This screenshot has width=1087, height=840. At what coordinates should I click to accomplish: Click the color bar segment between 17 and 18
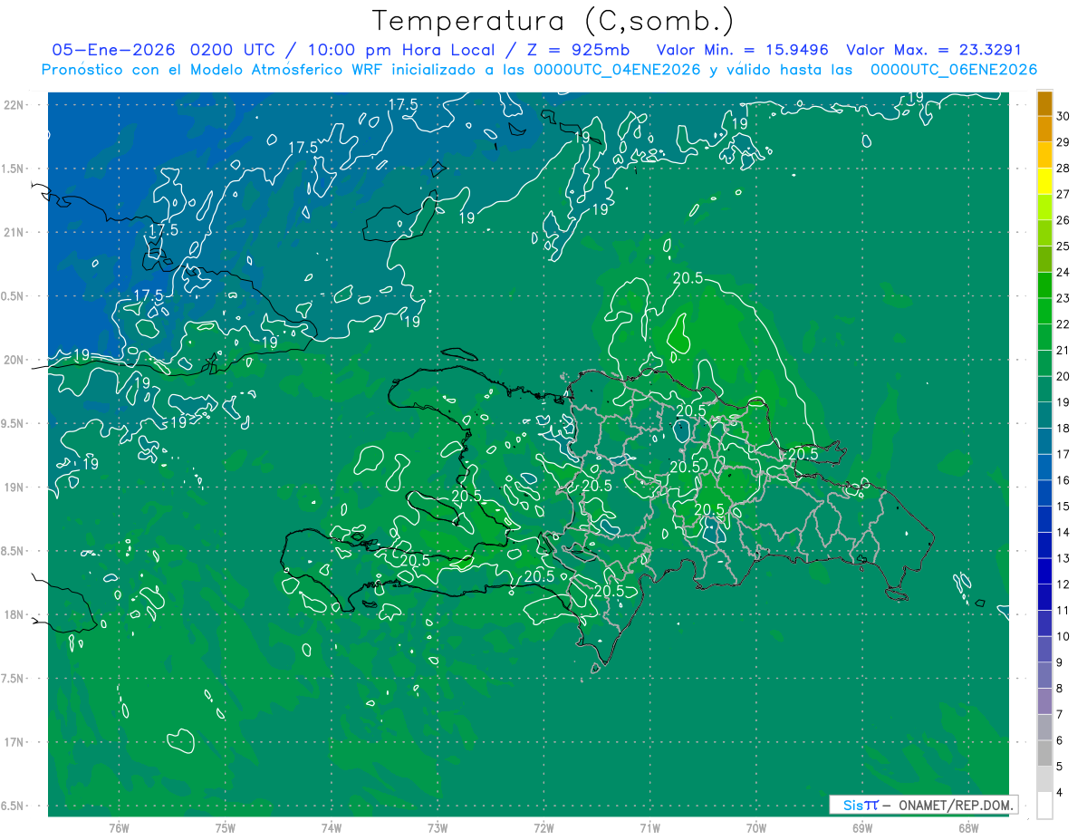[1044, 441]
